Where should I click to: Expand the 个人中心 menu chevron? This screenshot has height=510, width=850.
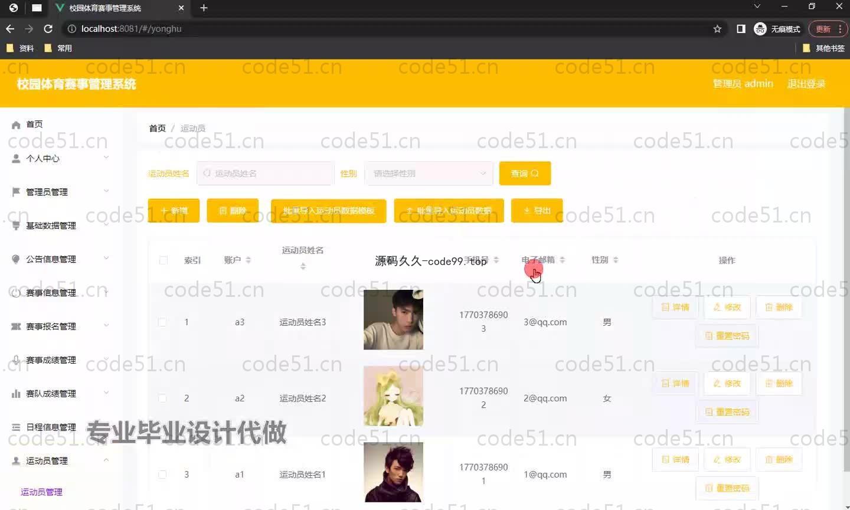pos(106,158)
